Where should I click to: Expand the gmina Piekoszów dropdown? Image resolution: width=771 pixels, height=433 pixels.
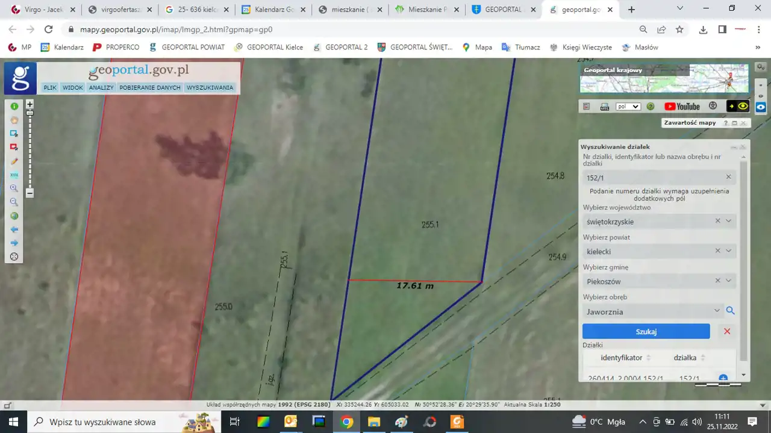[x=728, y=281]
